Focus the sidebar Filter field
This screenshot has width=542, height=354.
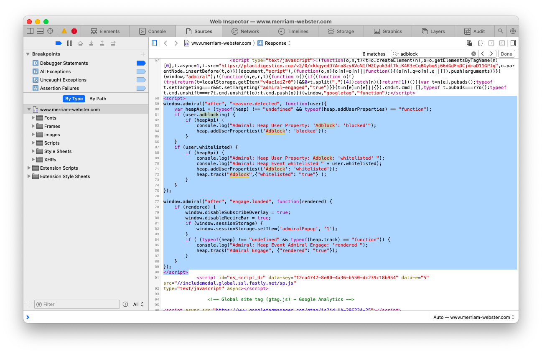click(77, 304)
